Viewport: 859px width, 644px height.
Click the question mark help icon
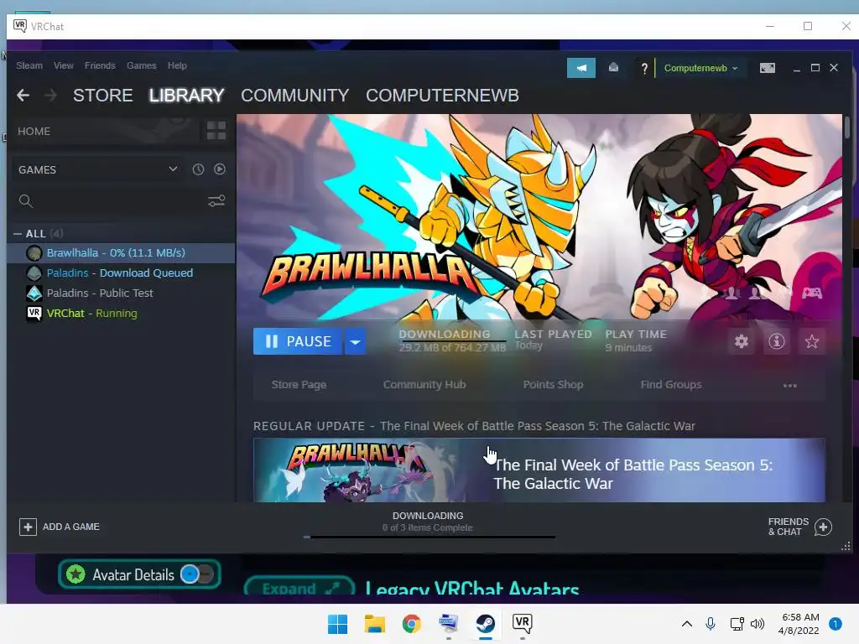point(644,68)
